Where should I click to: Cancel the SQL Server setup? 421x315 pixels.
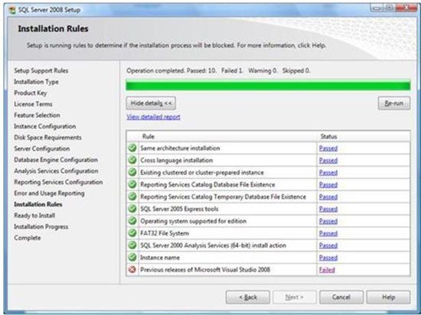click(x=341, y=297)
